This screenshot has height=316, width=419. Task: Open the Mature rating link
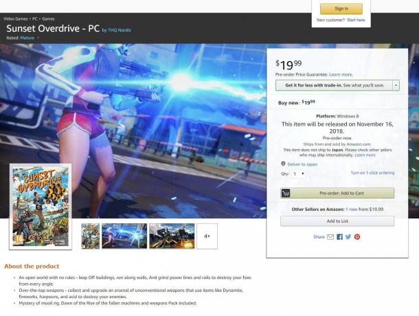tap(27, 38)
